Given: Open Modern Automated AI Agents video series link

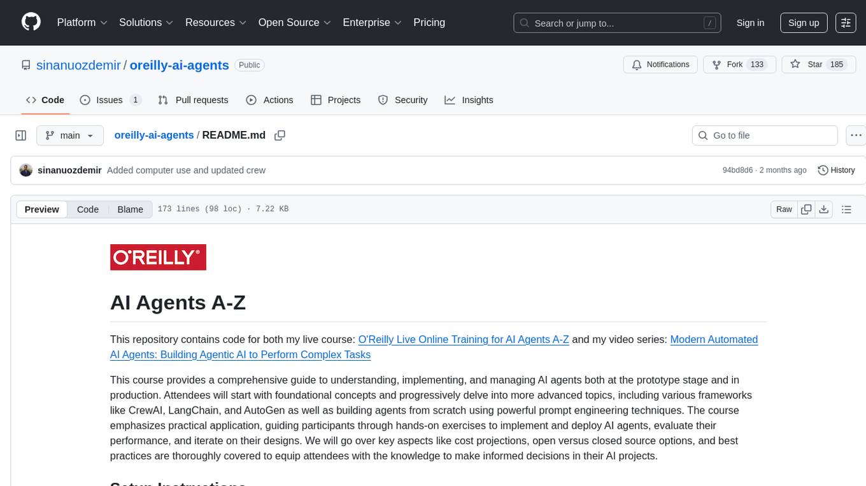Looking at the screenshot, I should point(434,347).
